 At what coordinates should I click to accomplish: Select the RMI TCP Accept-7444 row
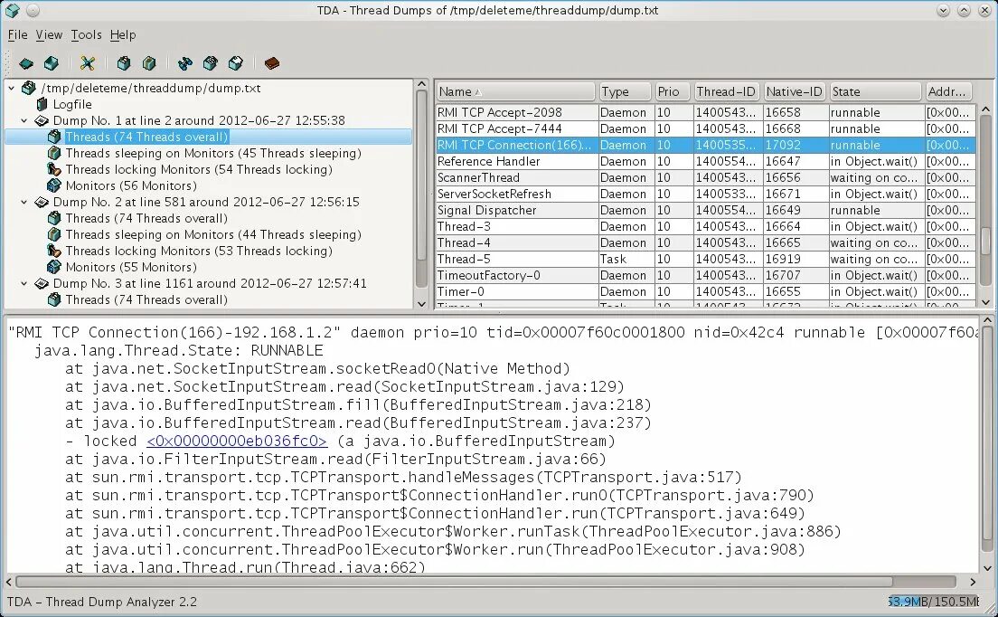(705, 128)
